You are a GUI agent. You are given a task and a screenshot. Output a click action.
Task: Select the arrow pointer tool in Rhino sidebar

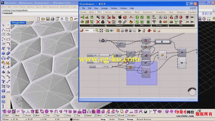tap(3, 25)
